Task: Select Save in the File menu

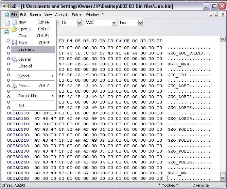Action: coord(33,43)
